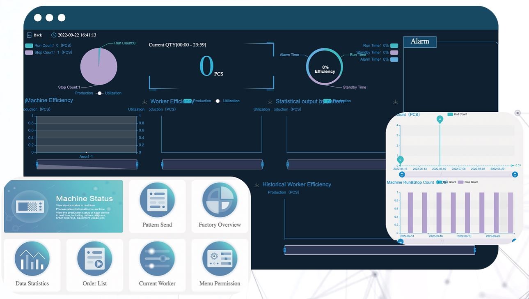Select the Machine Status banner tile
This screenshot has height=299, width=529.
[64, 206]
